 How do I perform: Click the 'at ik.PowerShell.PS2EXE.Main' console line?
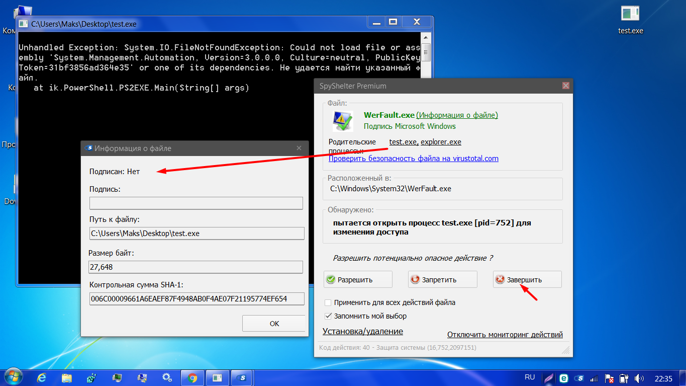click(x=141, y=88)
